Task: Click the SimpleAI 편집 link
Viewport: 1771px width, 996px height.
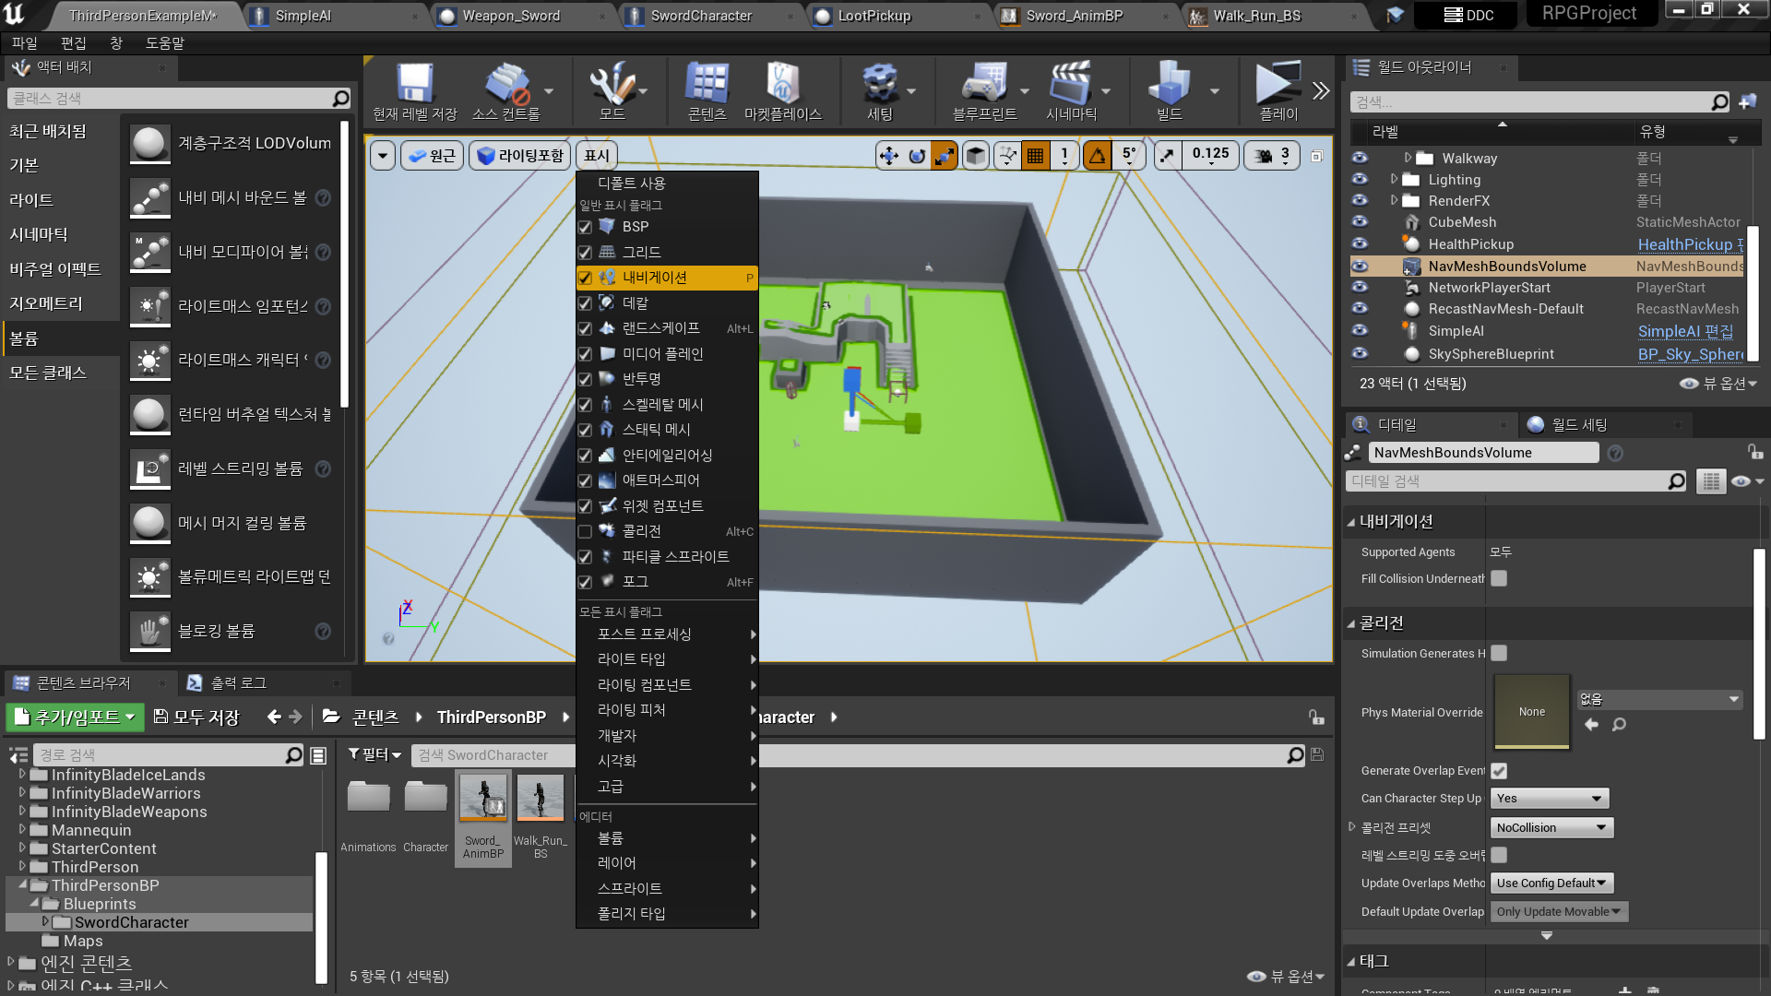Action: pos(1685,331)
